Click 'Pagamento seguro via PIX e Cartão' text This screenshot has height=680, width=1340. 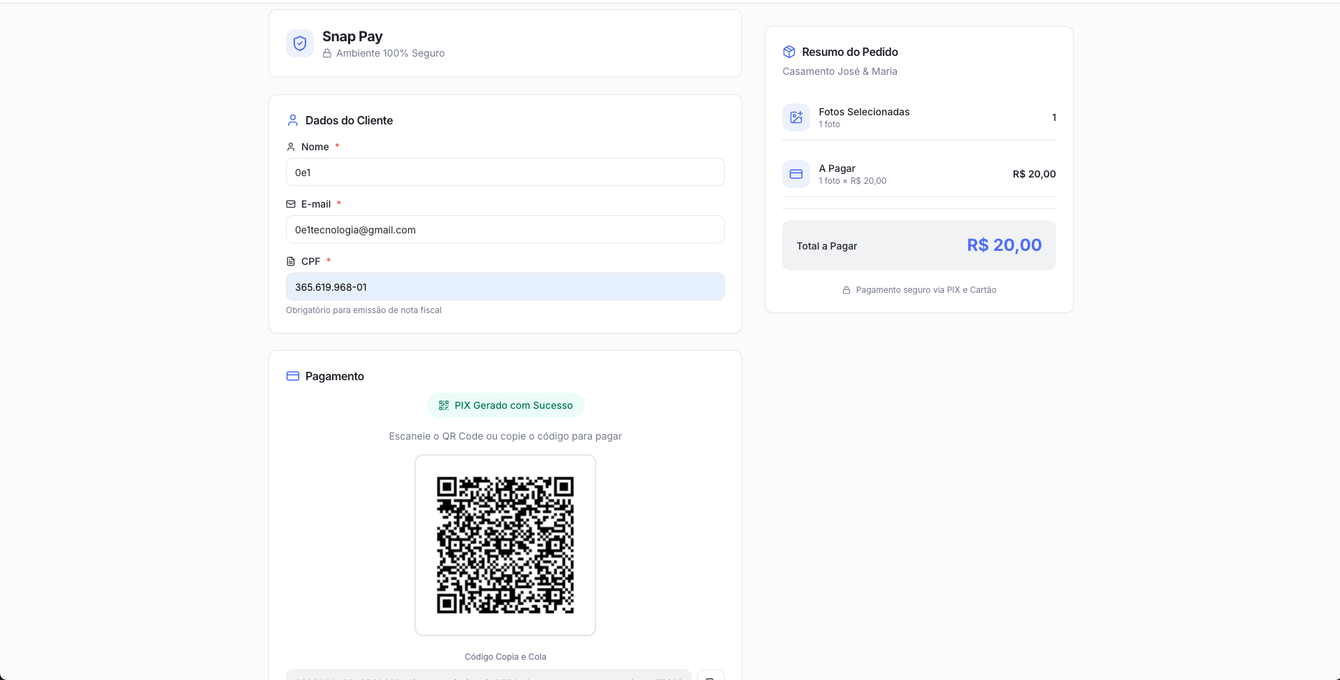coord(926,290)
